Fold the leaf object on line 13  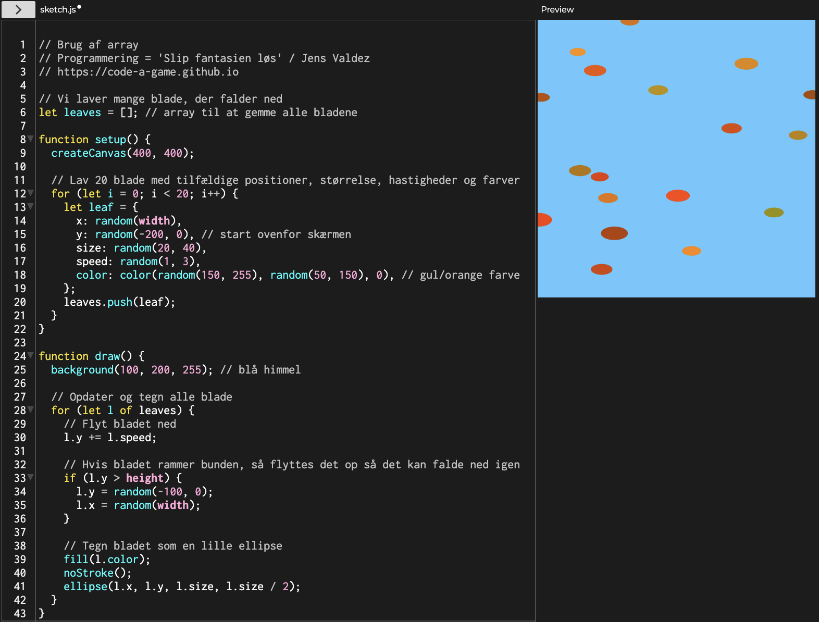point(31,206)
